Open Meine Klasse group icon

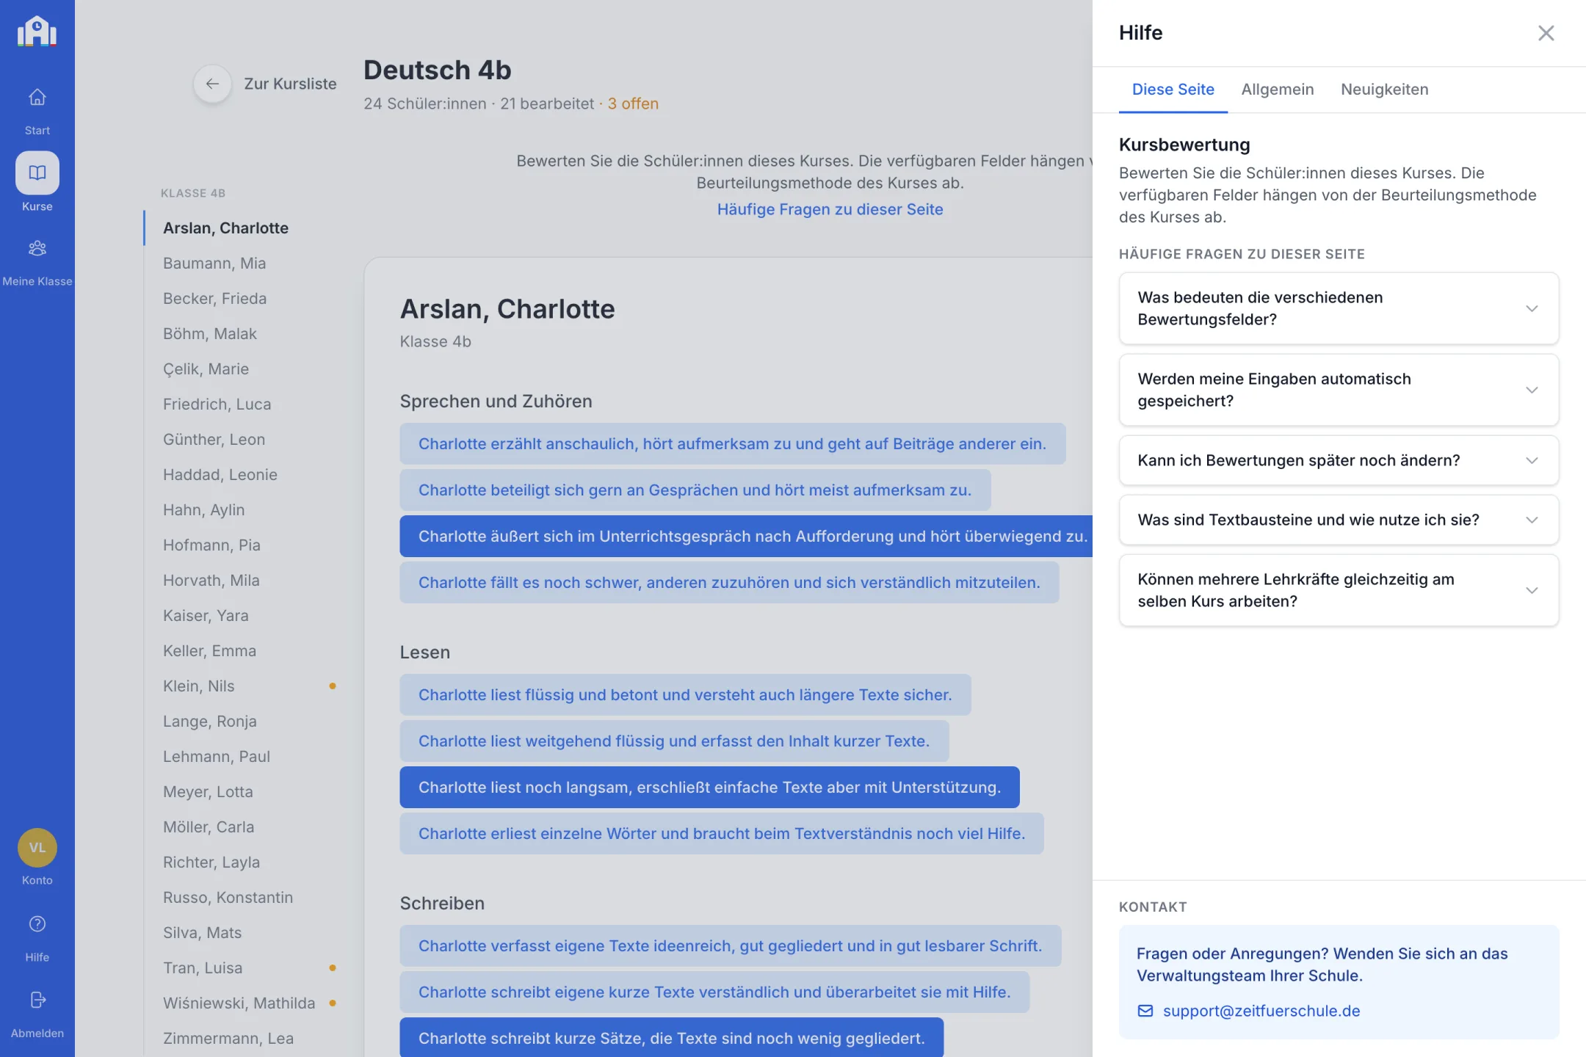click(37, 248)
